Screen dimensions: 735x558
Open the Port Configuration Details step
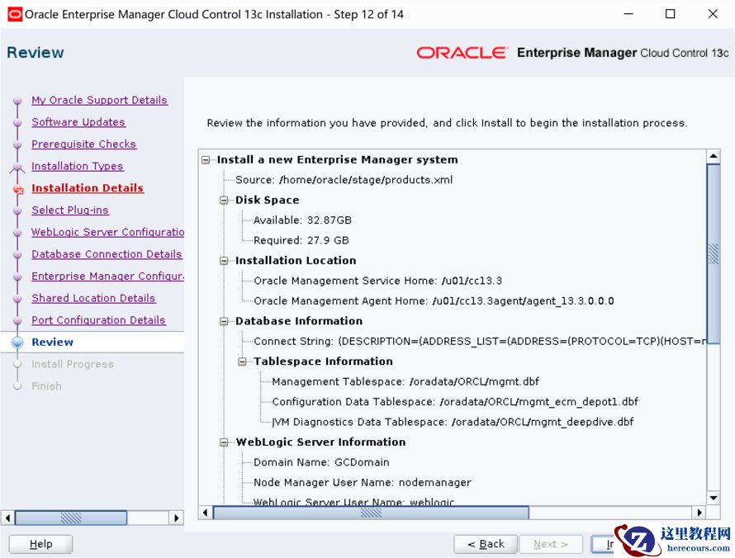98,320
